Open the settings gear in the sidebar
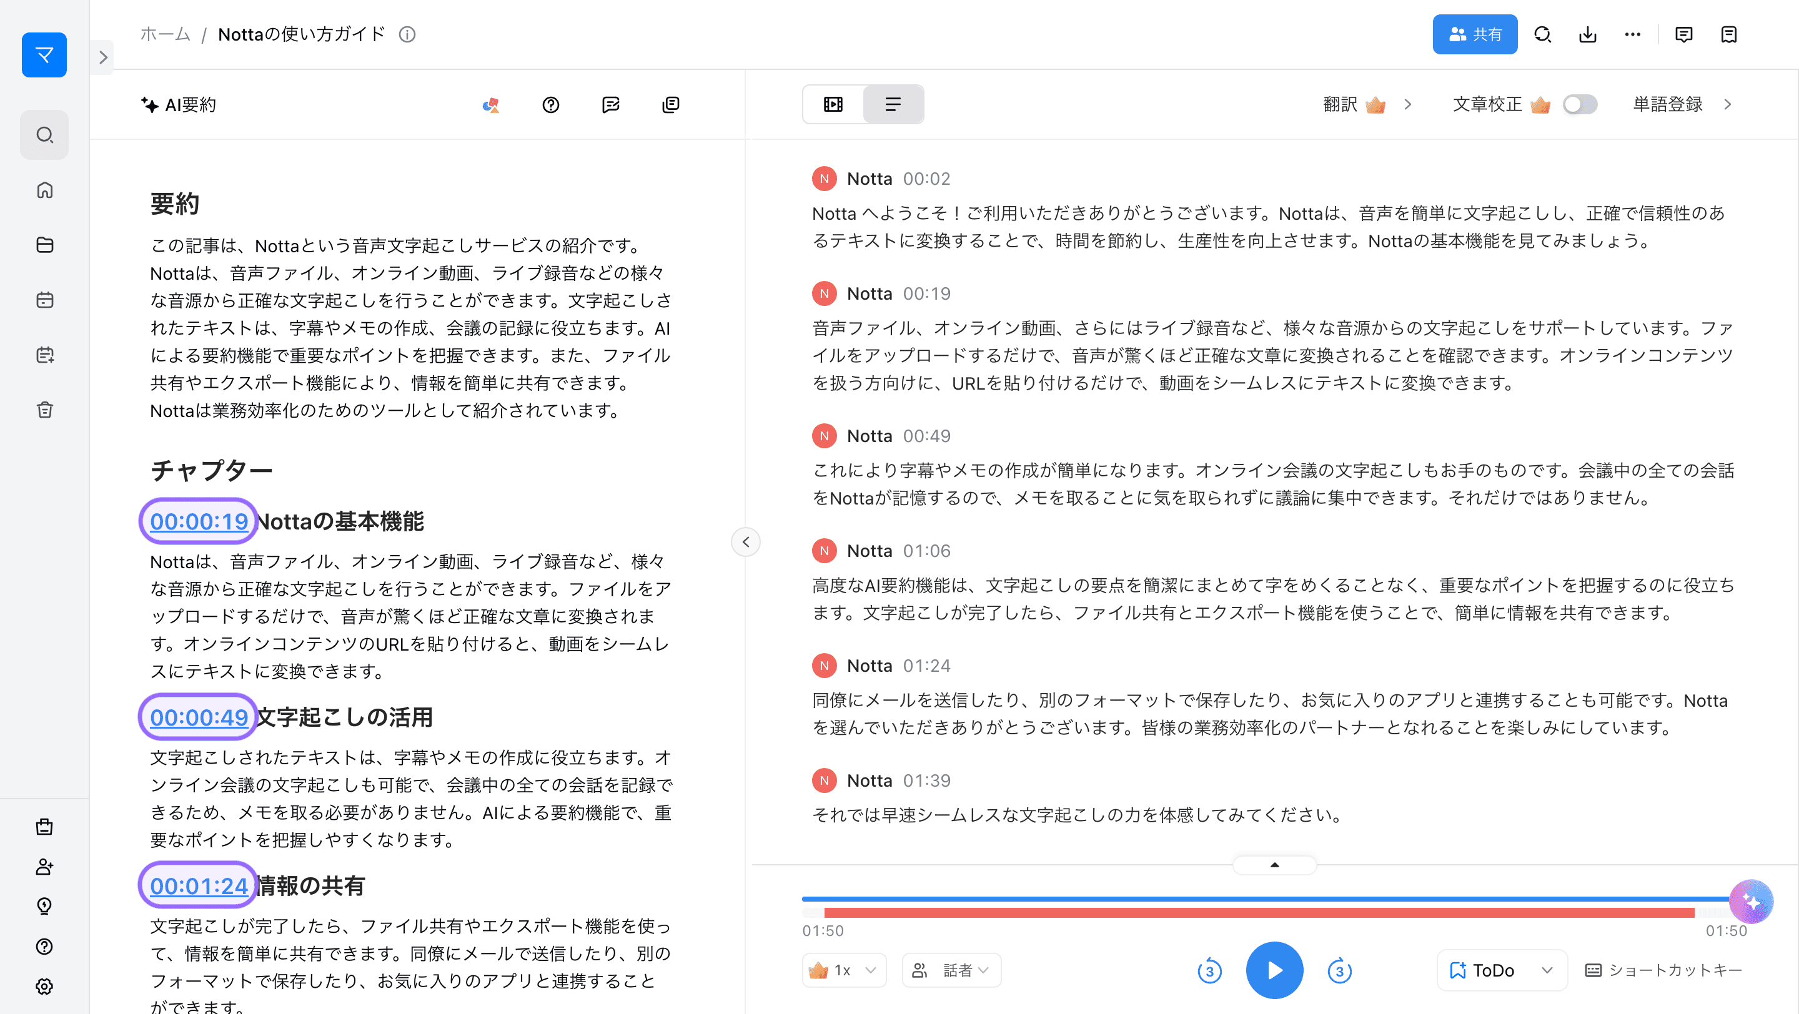 pos(45,986)
